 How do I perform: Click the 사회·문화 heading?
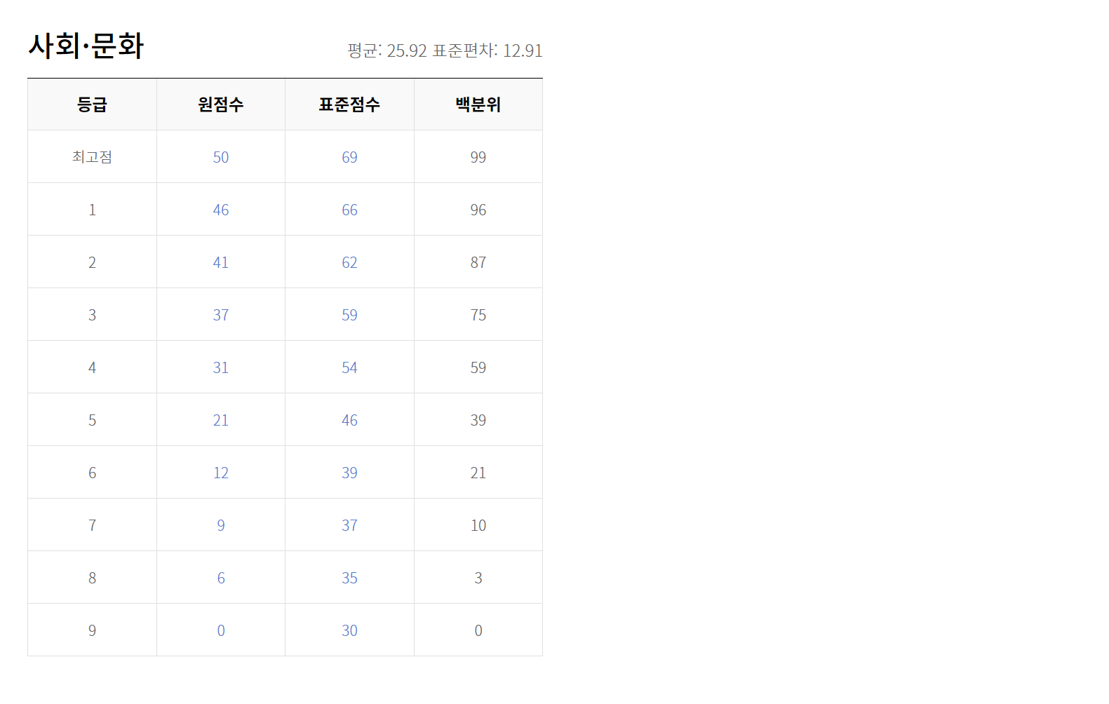(x=86, y=46)
